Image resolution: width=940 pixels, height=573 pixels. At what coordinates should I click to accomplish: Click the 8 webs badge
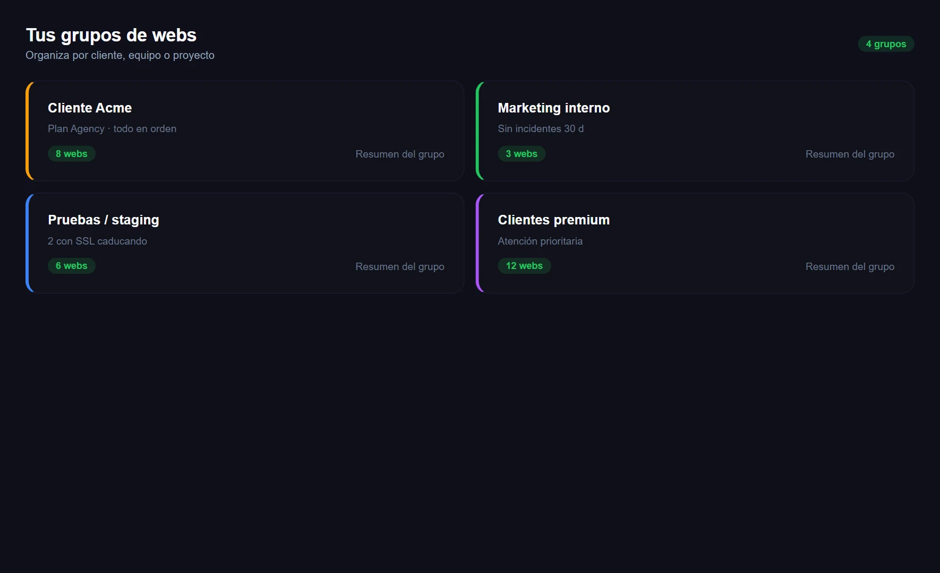[x=71, y=154]
